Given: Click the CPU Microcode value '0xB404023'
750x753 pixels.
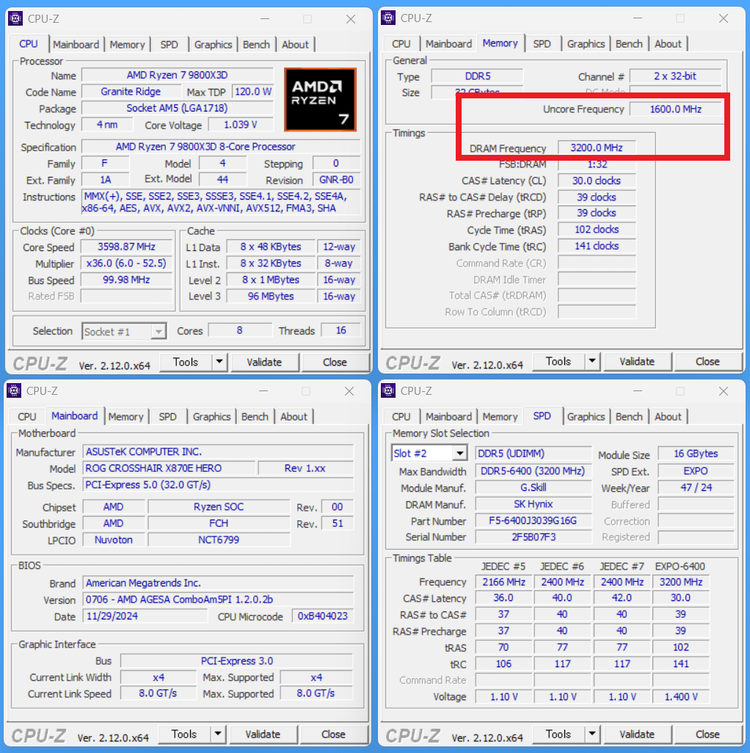Looking at the screenshot, I should coord(323,616).
